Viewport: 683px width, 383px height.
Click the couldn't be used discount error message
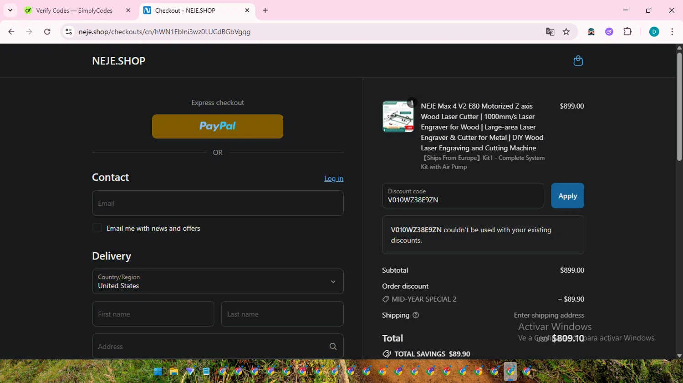click(x=483, y=235)
